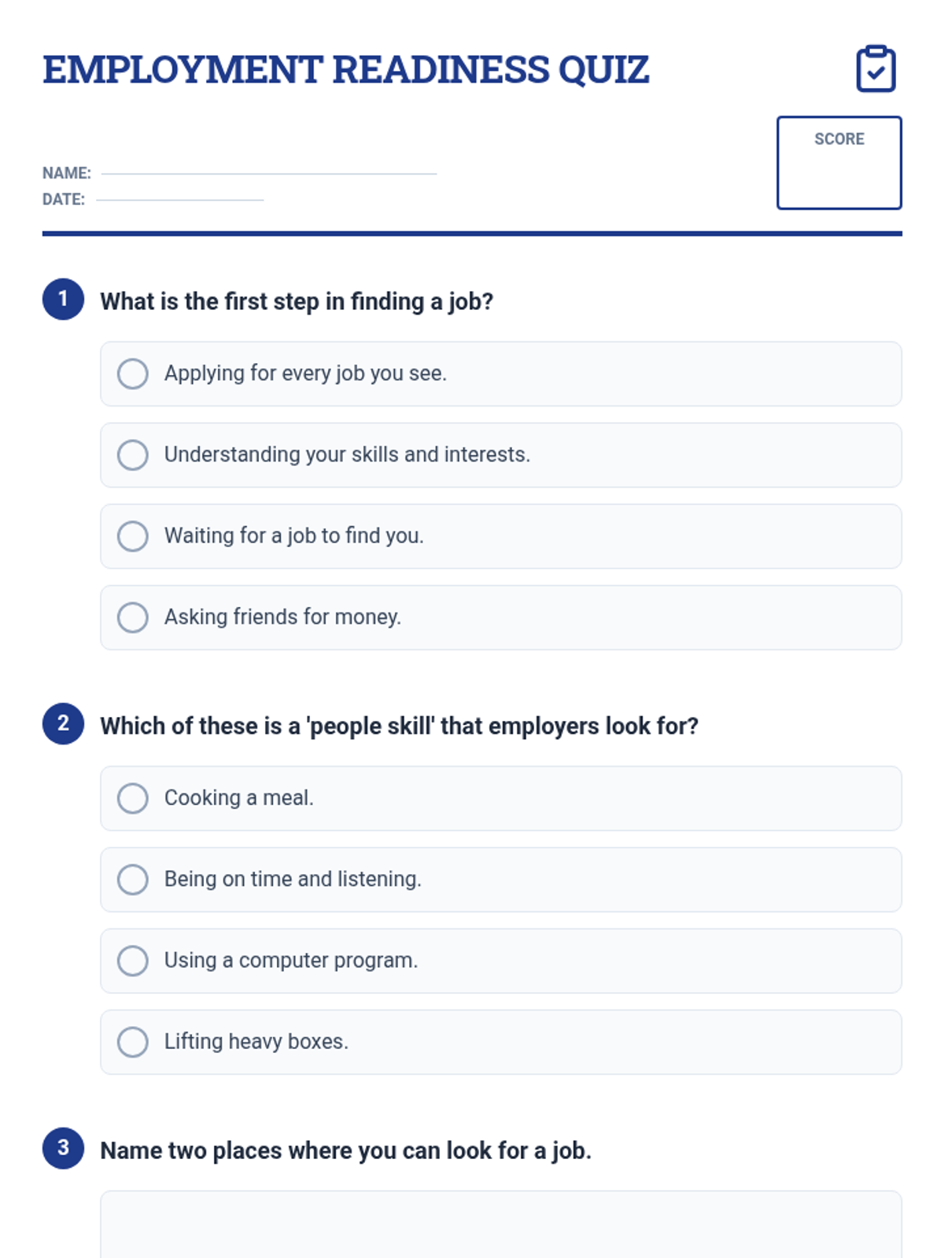
Task: Select 'Applying for every job you see'
Action: point(501,374)
